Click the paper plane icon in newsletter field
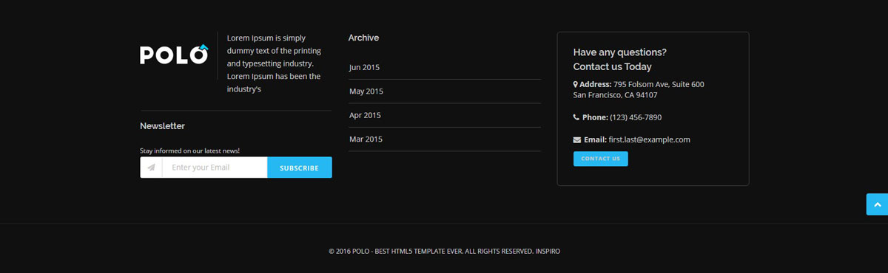Viewport: 888px width, 273px height. pyautogui.click(x=151, y=167)
